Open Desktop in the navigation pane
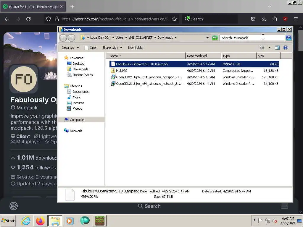The image size is (303, 227). point(78,63)
